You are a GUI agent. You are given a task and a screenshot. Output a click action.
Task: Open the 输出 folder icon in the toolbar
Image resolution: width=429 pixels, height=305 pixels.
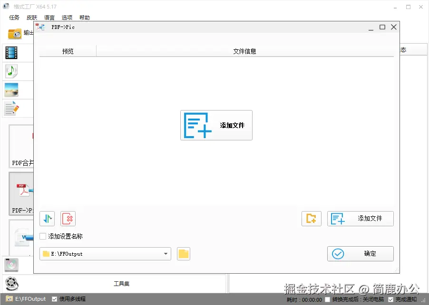[x=16, y=33]
